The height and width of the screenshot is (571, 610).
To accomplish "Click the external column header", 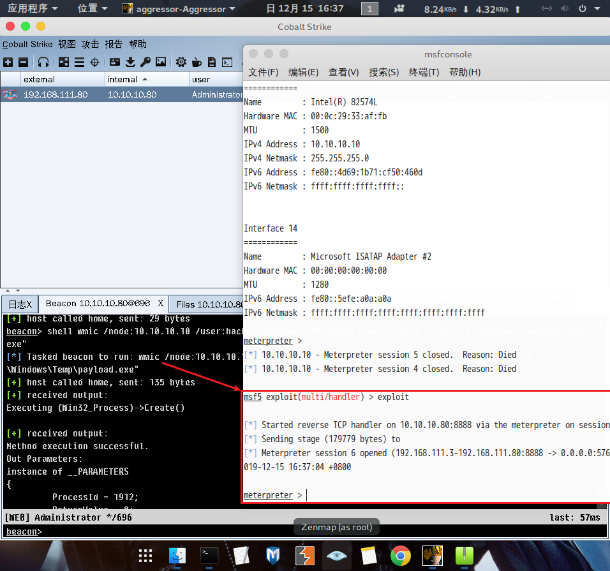I will pos(63,79).
